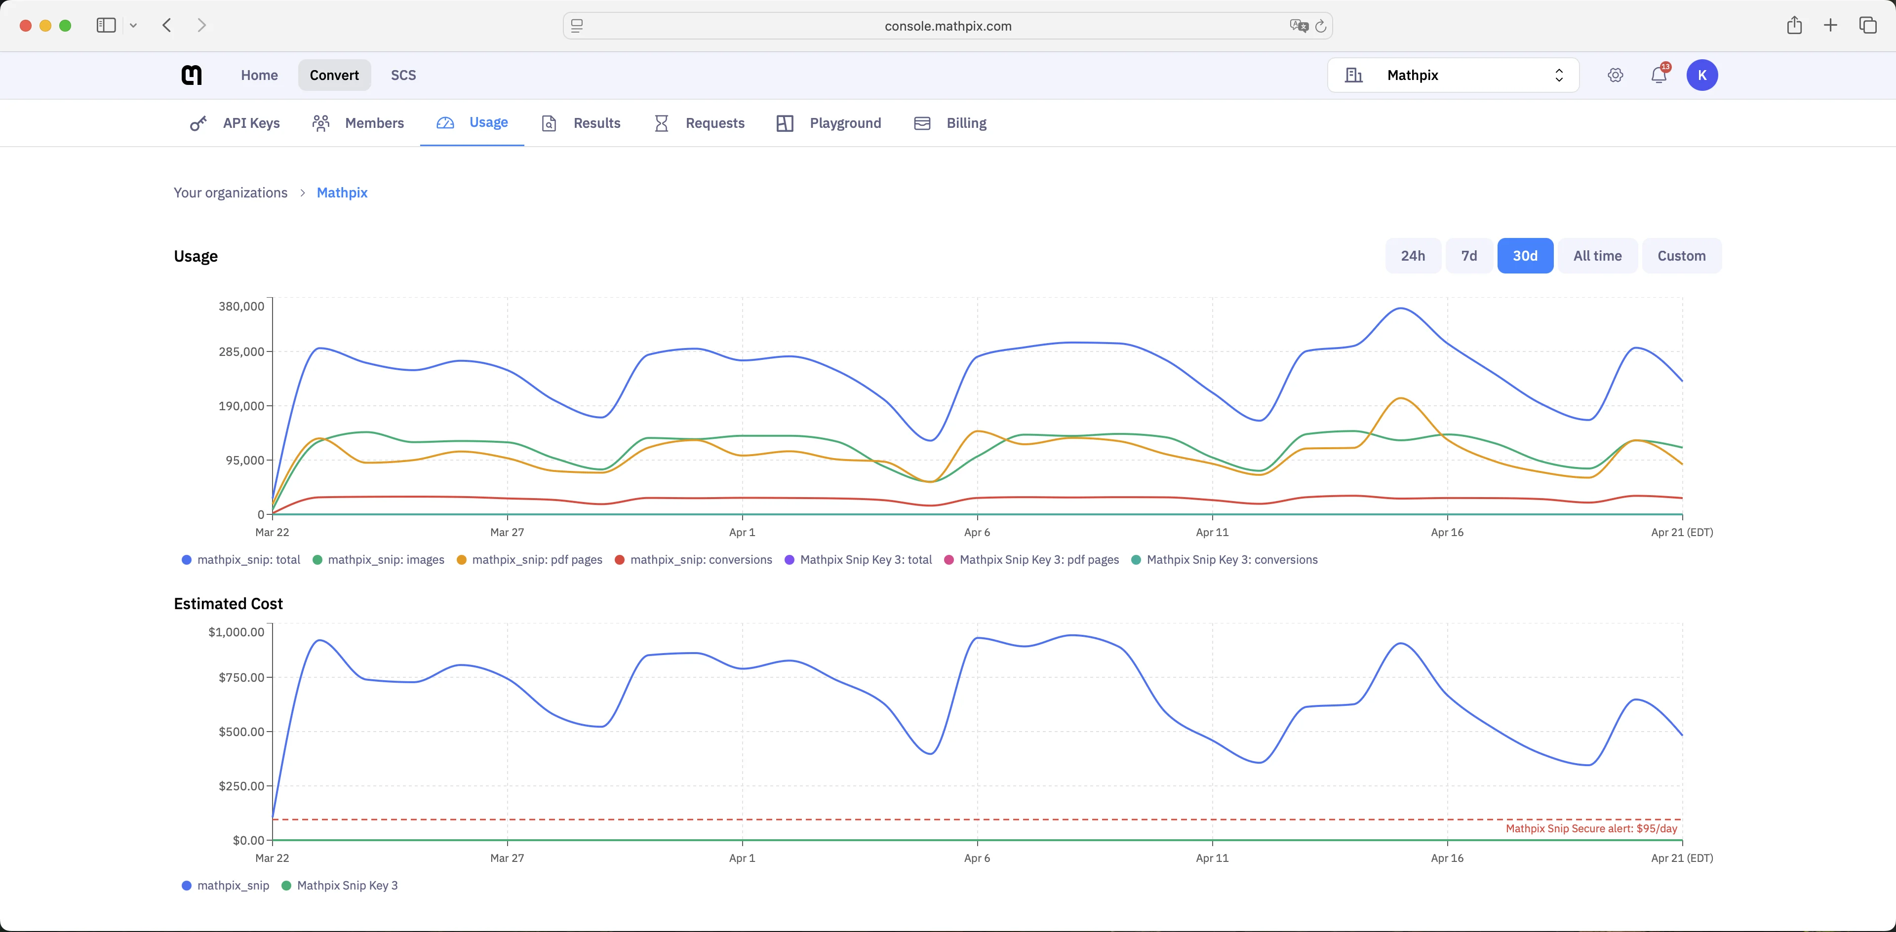1896x932 pixels.
Task: Click the Members people icon
Action: pyautogui.click(x=320, y=123)
